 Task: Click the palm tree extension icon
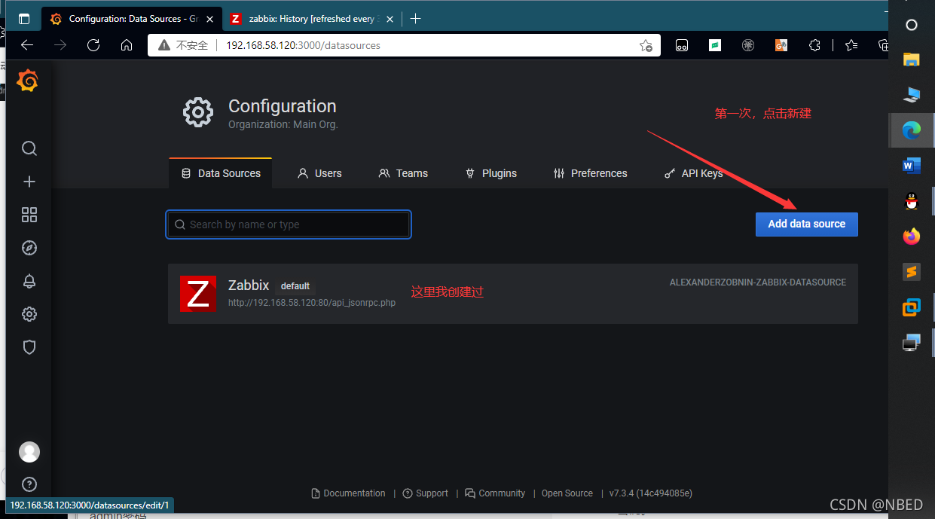748,45
